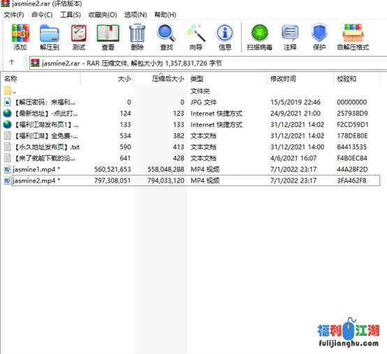The image size is (387, 354).
Task: Click the 保护 (Protect) shield icon
Action: coord(319,37)
